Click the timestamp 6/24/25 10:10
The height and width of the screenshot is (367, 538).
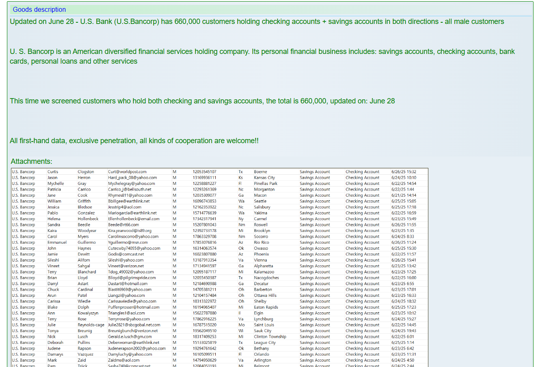[404, 178]
